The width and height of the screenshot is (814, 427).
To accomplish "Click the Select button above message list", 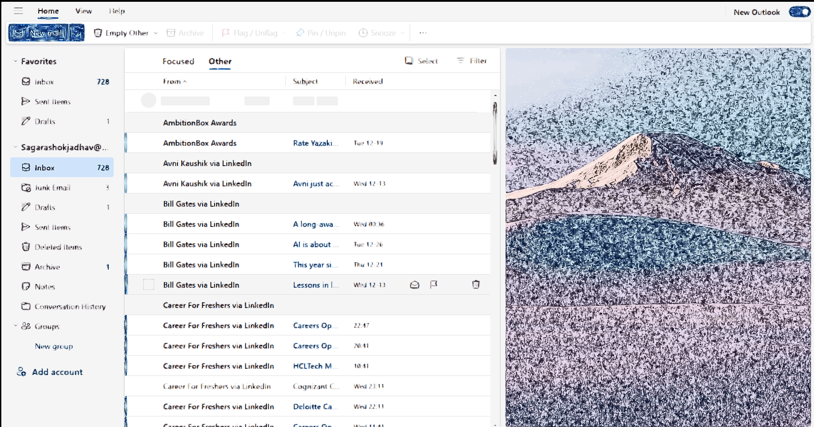I will point(421,61).
